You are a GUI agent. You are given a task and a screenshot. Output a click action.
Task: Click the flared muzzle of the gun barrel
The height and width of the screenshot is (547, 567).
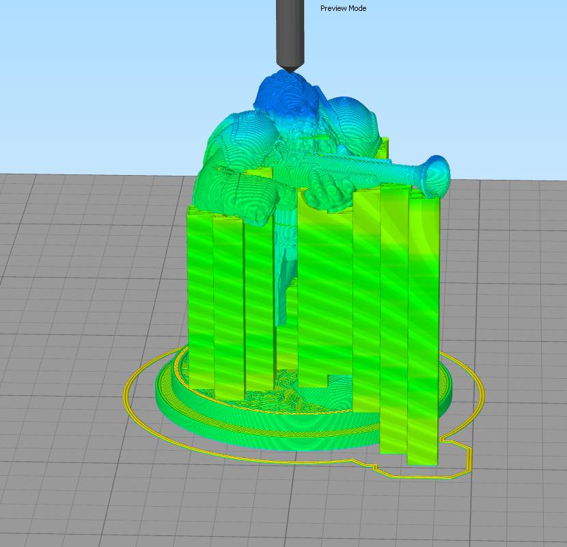[436, 176]
